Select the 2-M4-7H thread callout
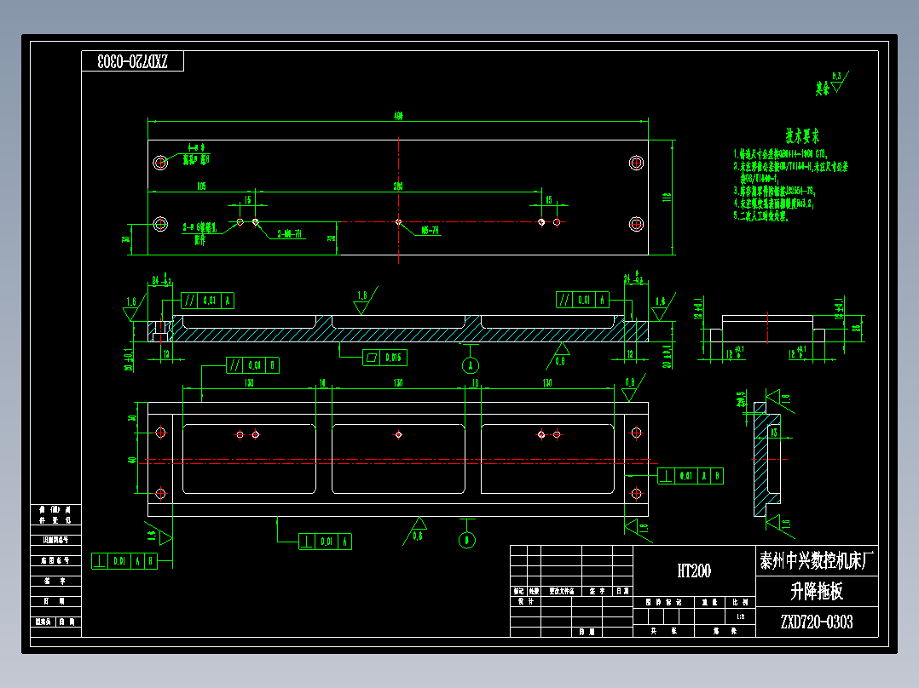Viewport: 919px width, 688px height. click(x=290, y=233)
